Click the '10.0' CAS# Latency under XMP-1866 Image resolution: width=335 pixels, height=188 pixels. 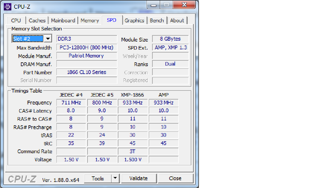coord(133,111)
